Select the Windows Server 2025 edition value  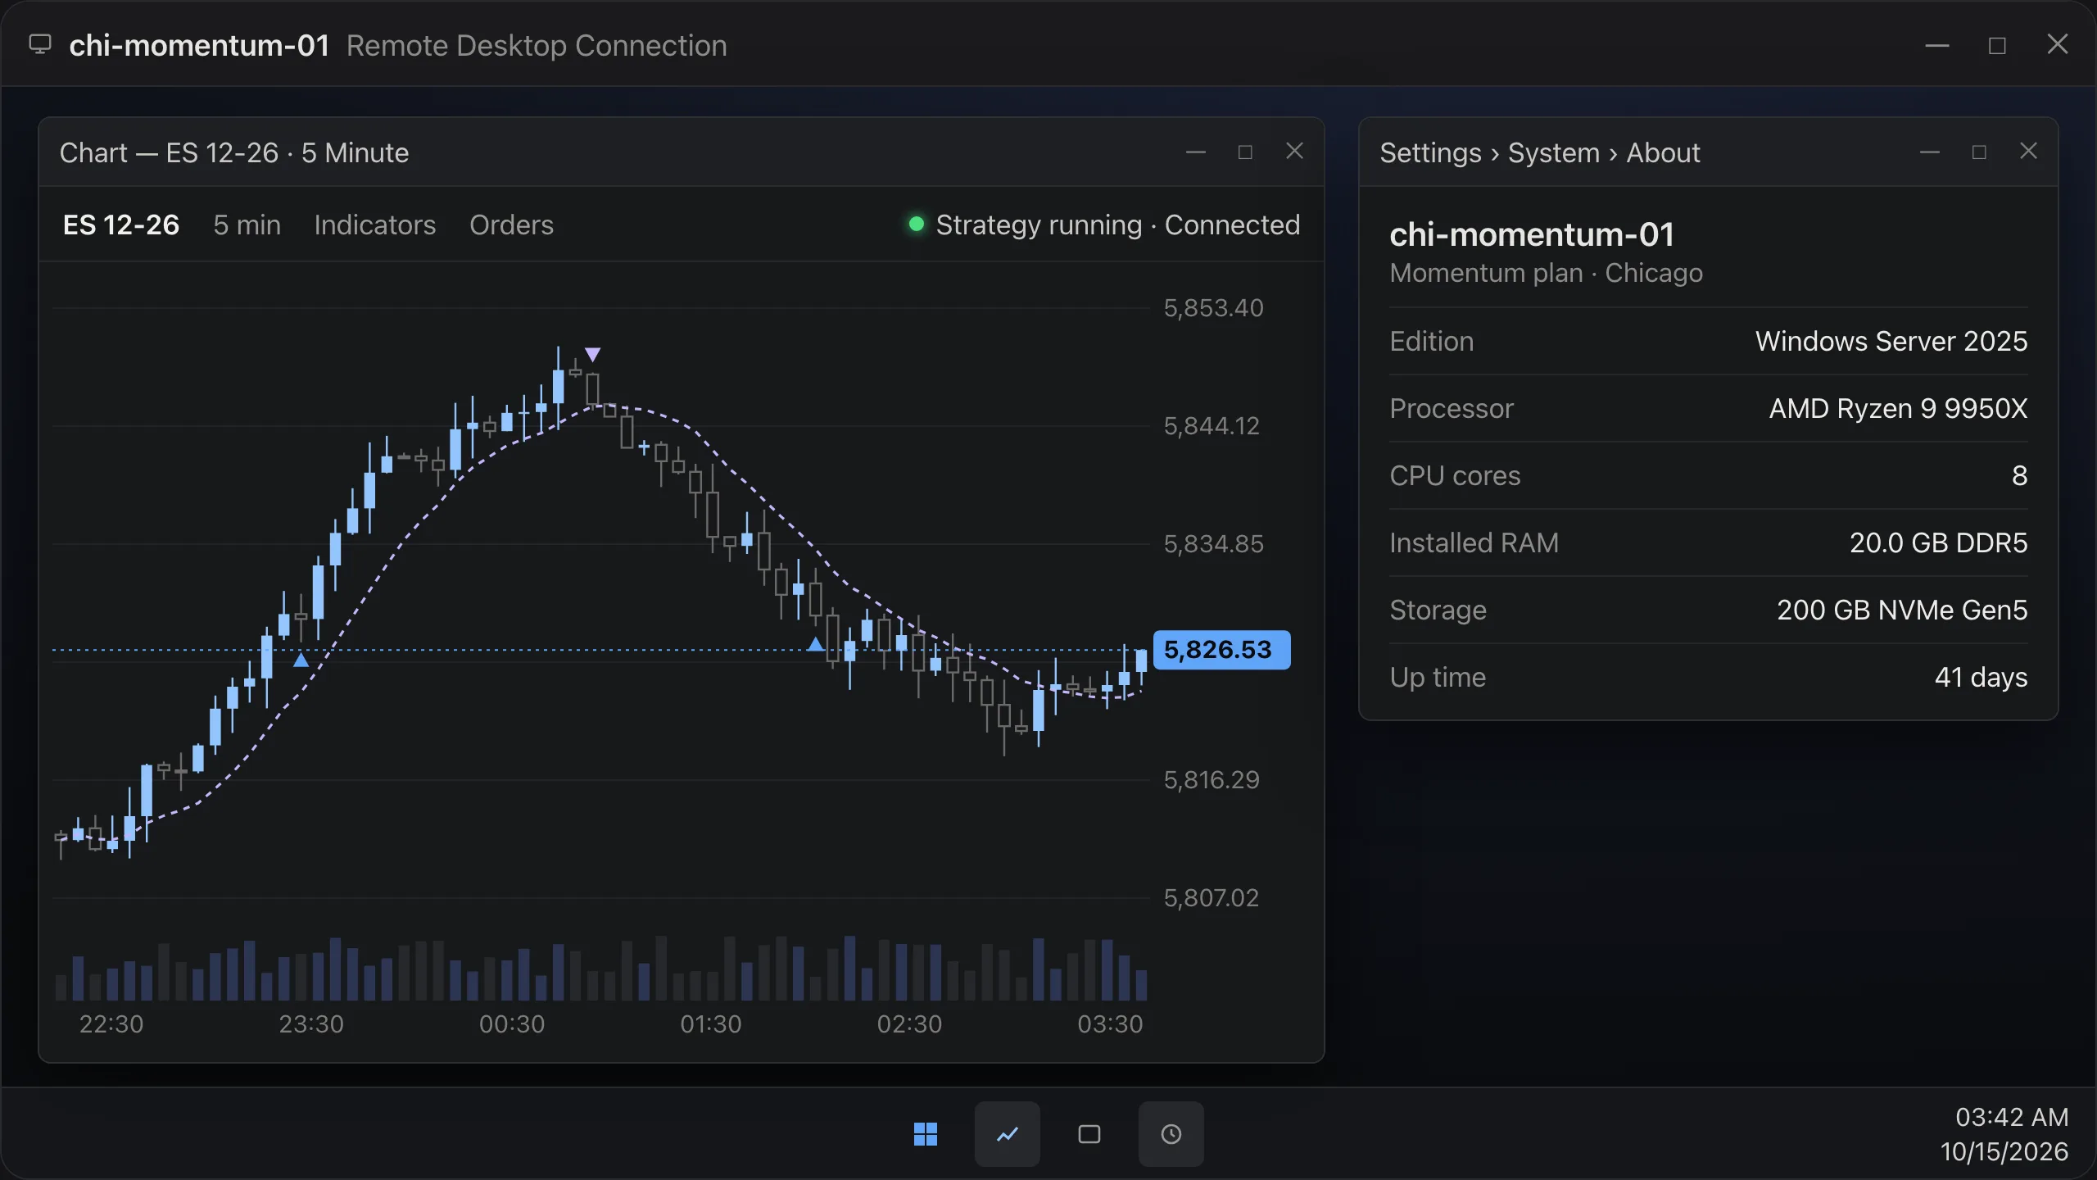pyautogui.click(x=1891, y=341)
